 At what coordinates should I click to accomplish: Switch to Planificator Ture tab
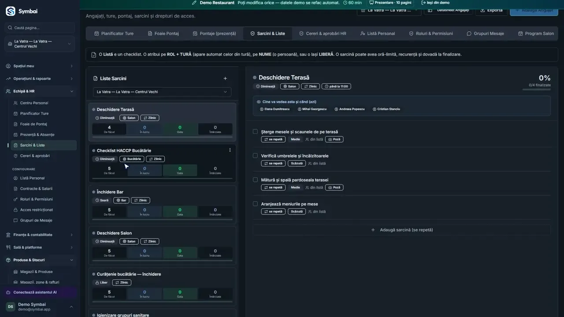(114, 33)
